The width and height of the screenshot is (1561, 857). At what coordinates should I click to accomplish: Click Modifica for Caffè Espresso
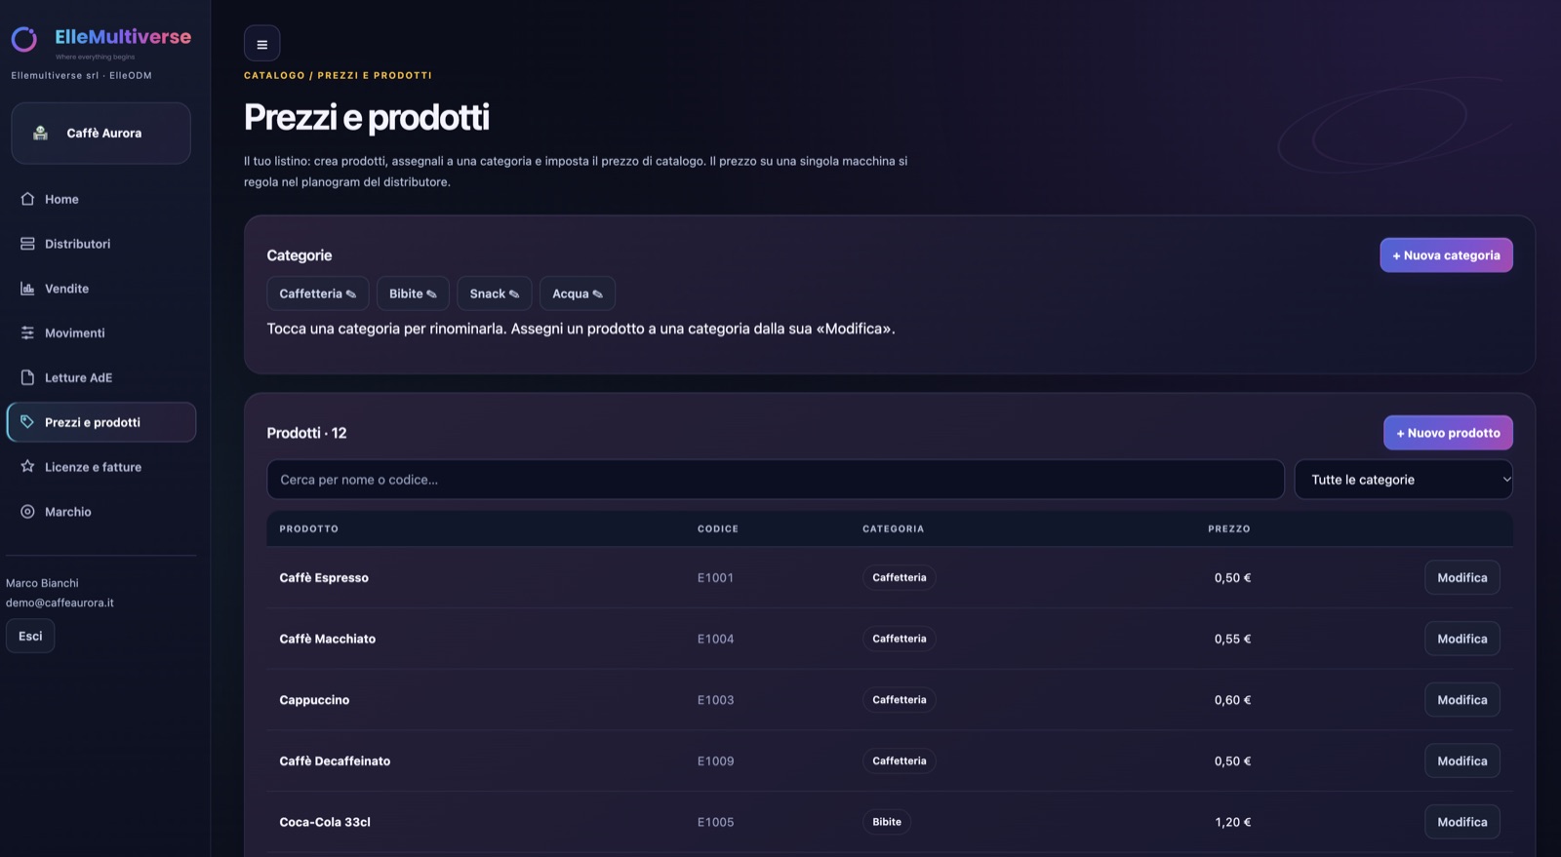(1461, 577)
